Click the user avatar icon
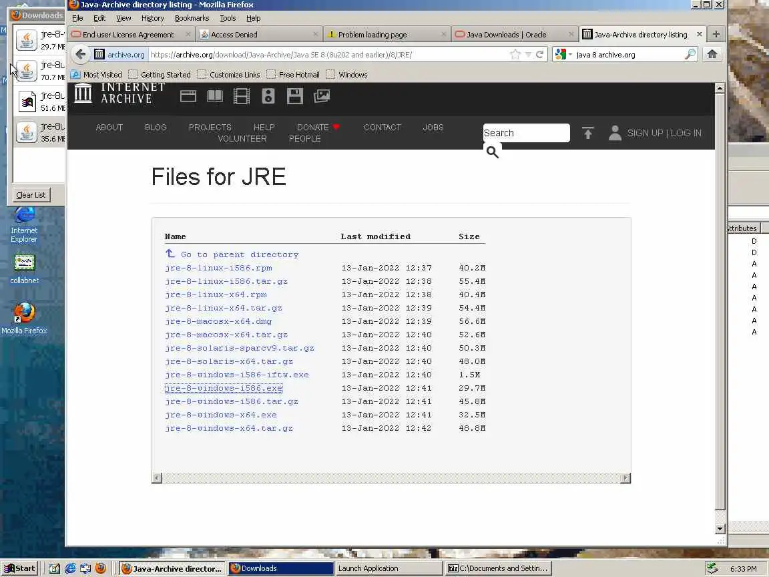The width and height of the screenshot is (769, 577). tap(615, 133)
